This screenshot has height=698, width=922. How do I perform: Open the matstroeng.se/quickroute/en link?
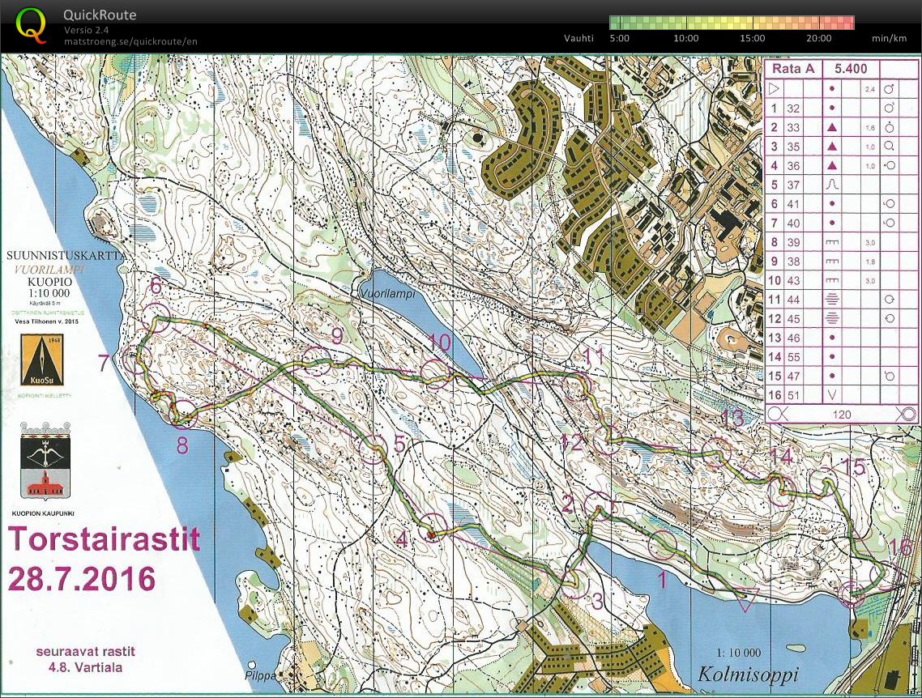pos(130,41)
